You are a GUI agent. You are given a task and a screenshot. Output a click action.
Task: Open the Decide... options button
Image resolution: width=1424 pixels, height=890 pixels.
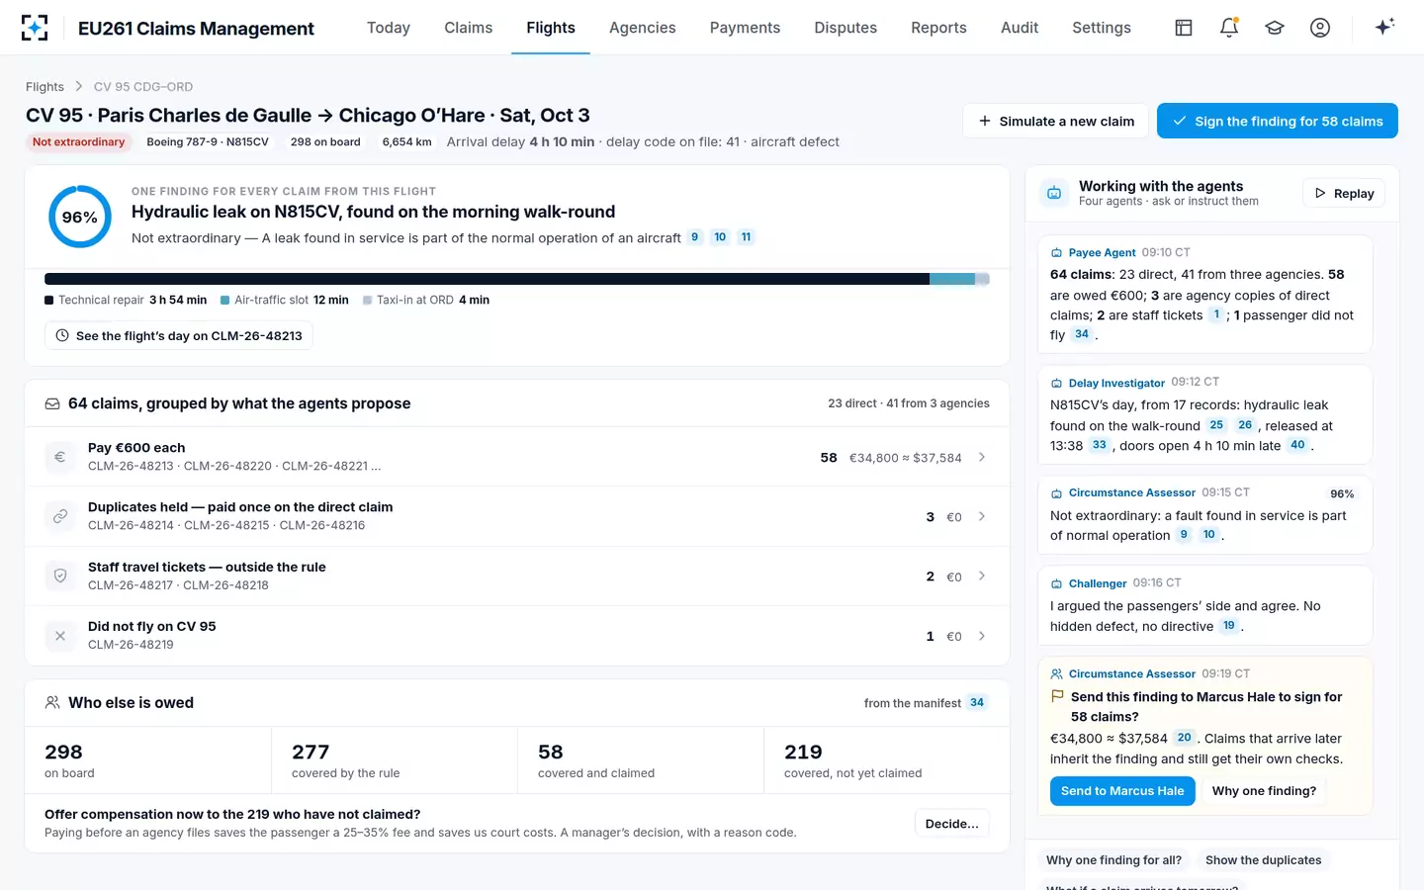click(951, 824)
